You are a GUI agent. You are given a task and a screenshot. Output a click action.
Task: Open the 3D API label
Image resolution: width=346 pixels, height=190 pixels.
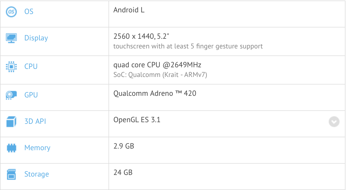coord(35,122)
